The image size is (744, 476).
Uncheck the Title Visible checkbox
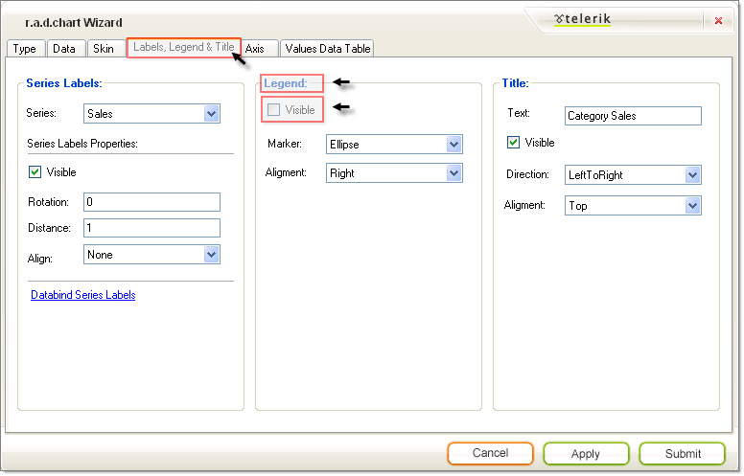tap(513, 143)
